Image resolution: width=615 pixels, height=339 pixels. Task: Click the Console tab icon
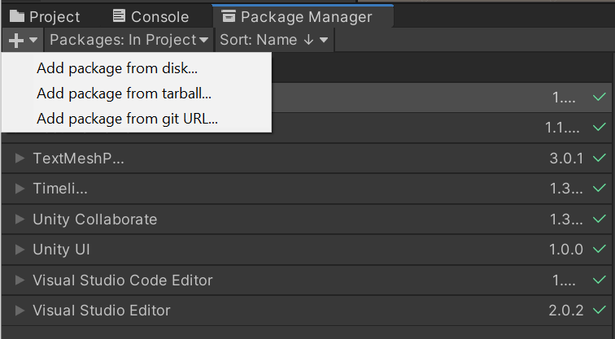[120, 16]
